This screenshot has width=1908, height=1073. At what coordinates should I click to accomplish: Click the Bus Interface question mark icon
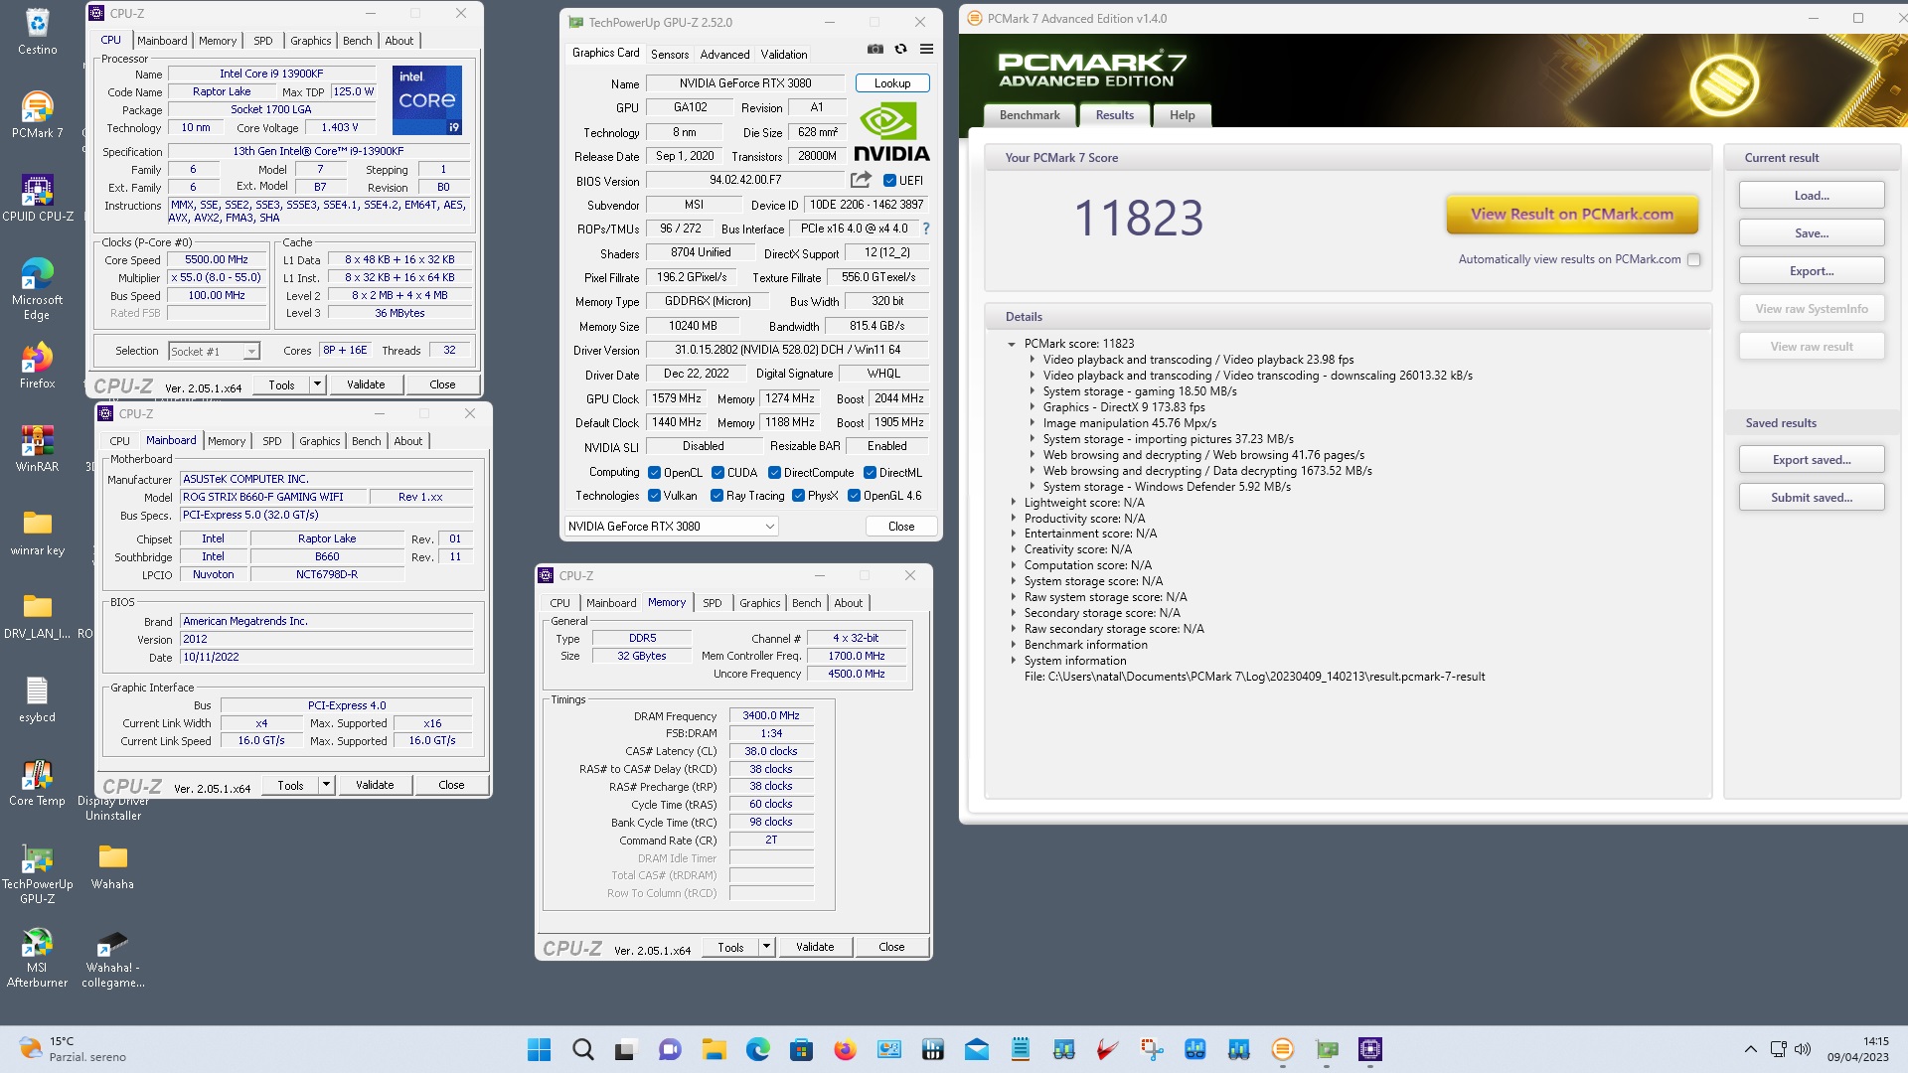(926, 229)
